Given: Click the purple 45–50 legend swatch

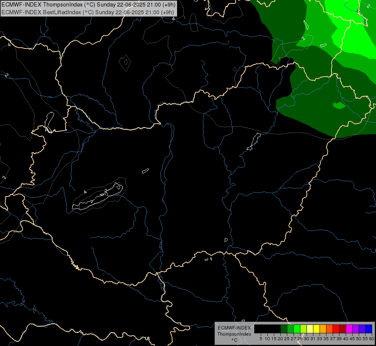Looking at the screenshot, I should pyautogui.click(x=356, y=329).
